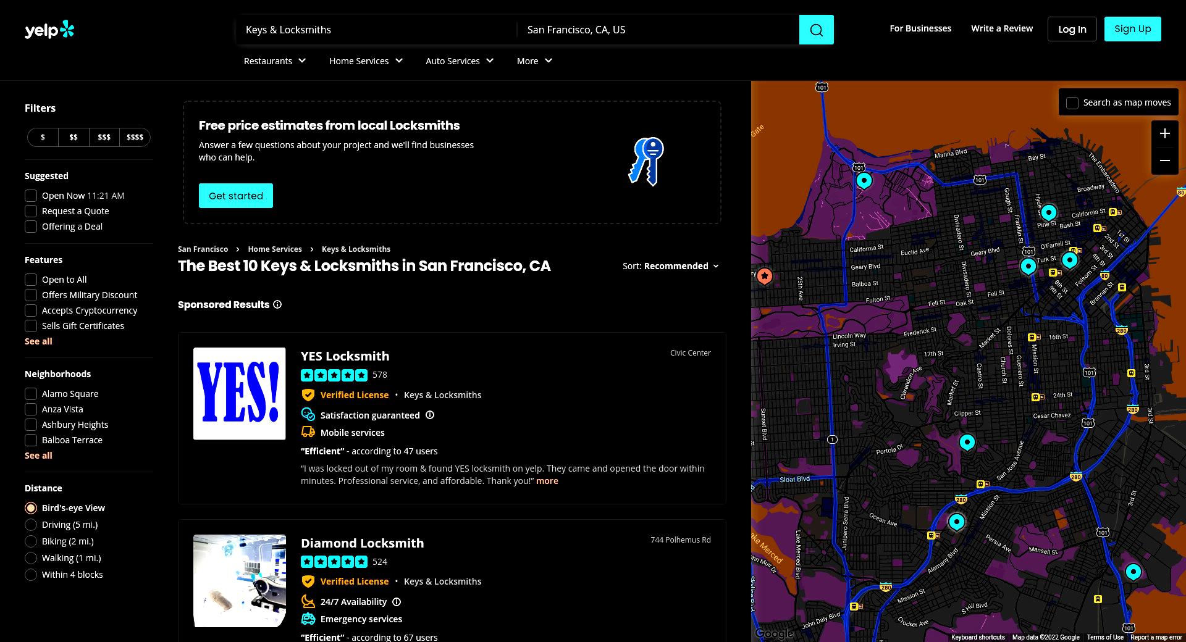
Task: Open Write a Review link
Action: pyautogui.click(x=1002, y=28)
